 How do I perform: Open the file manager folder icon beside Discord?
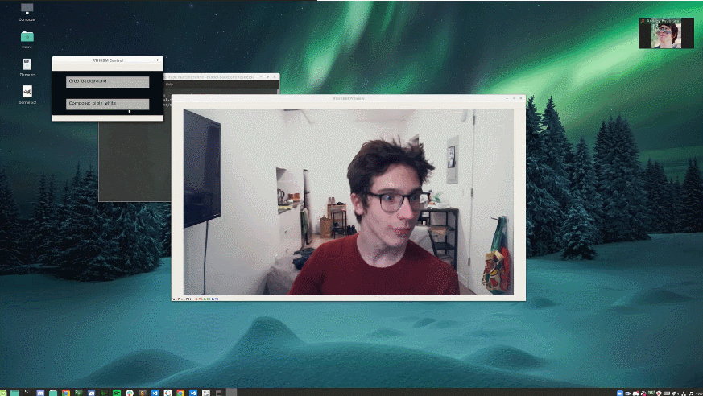(x=53, y=393)
